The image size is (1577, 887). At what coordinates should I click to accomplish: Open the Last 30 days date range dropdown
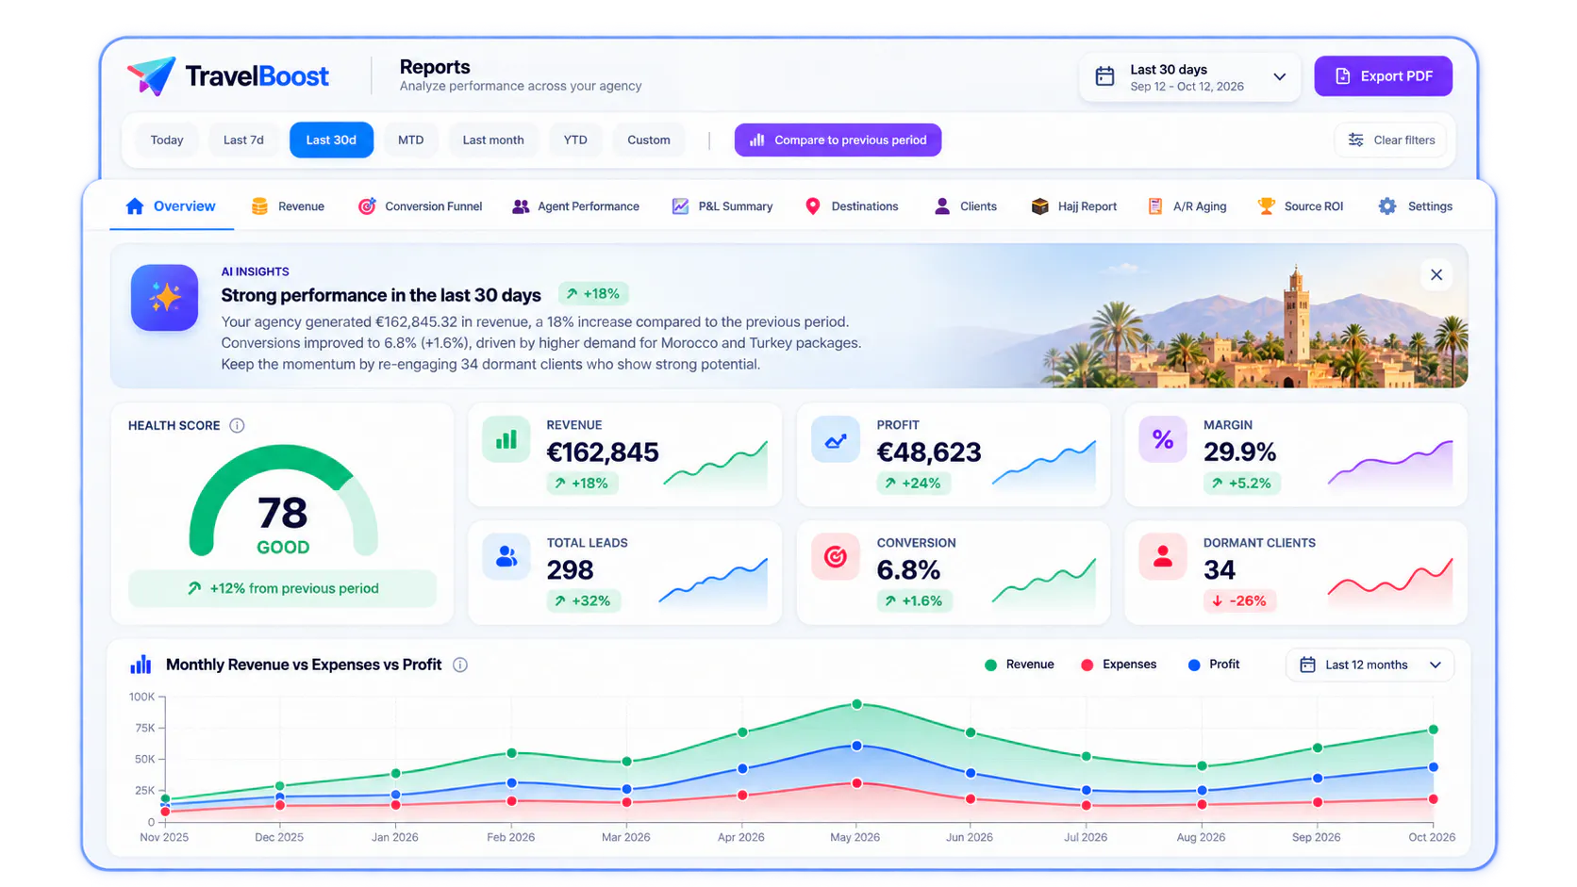[x=1190, y=76]
